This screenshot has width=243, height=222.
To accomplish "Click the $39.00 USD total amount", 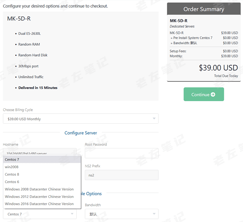I will coord(218,68).
